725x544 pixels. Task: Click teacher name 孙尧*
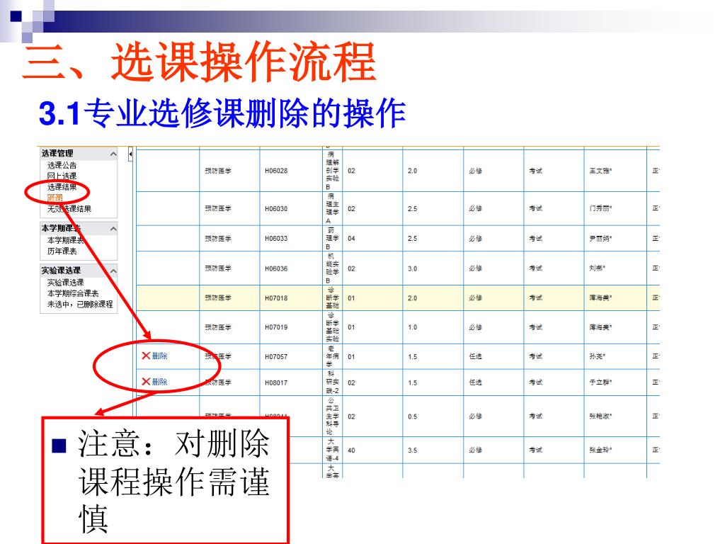tap(598, 357)
